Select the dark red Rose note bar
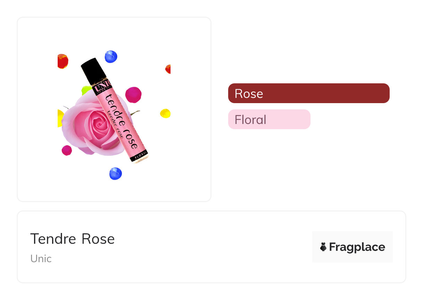This screenshot has width=423, height=300. tap(308, 93)
